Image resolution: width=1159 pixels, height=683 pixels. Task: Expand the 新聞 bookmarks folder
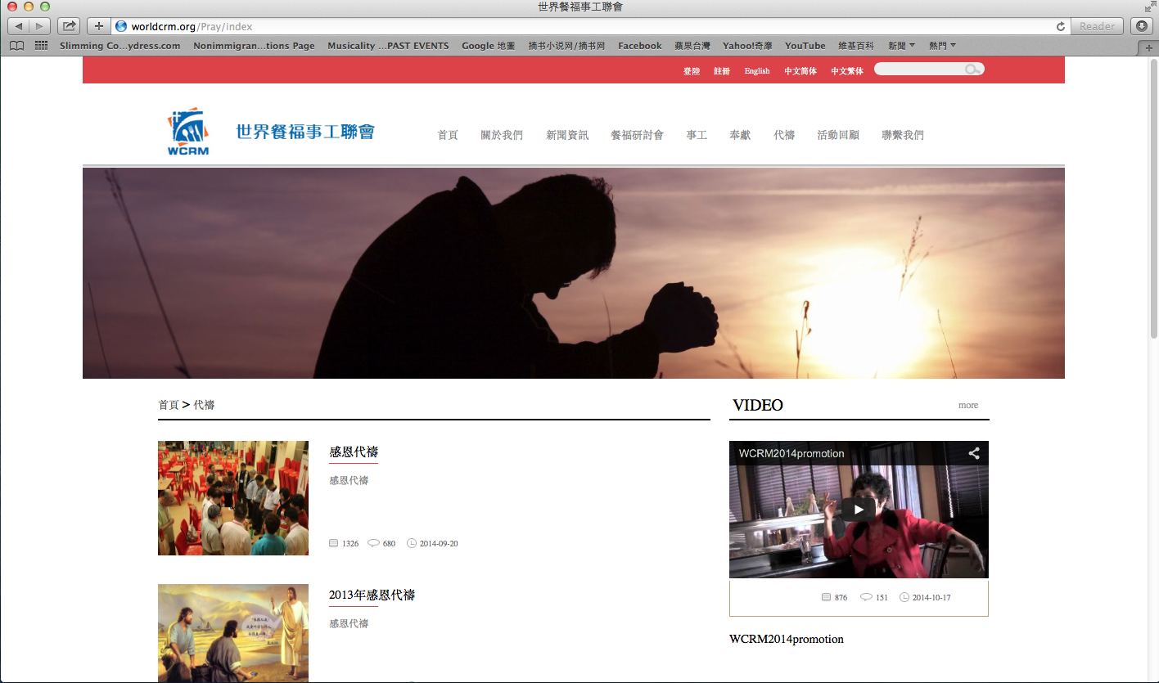pos(901,46)
